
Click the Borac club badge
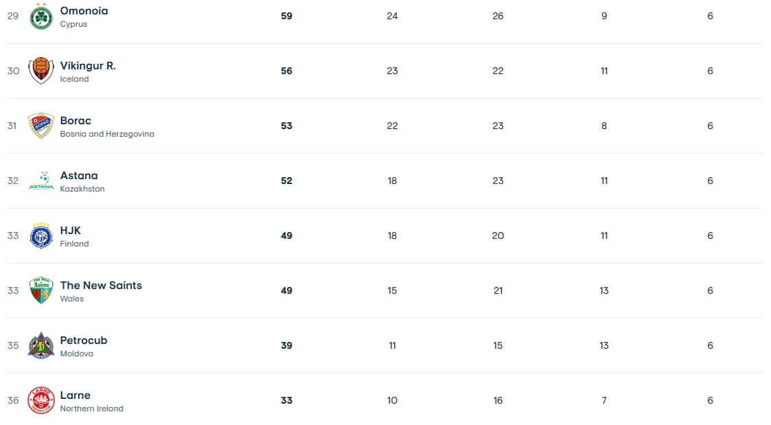click(x=41, y=126)
